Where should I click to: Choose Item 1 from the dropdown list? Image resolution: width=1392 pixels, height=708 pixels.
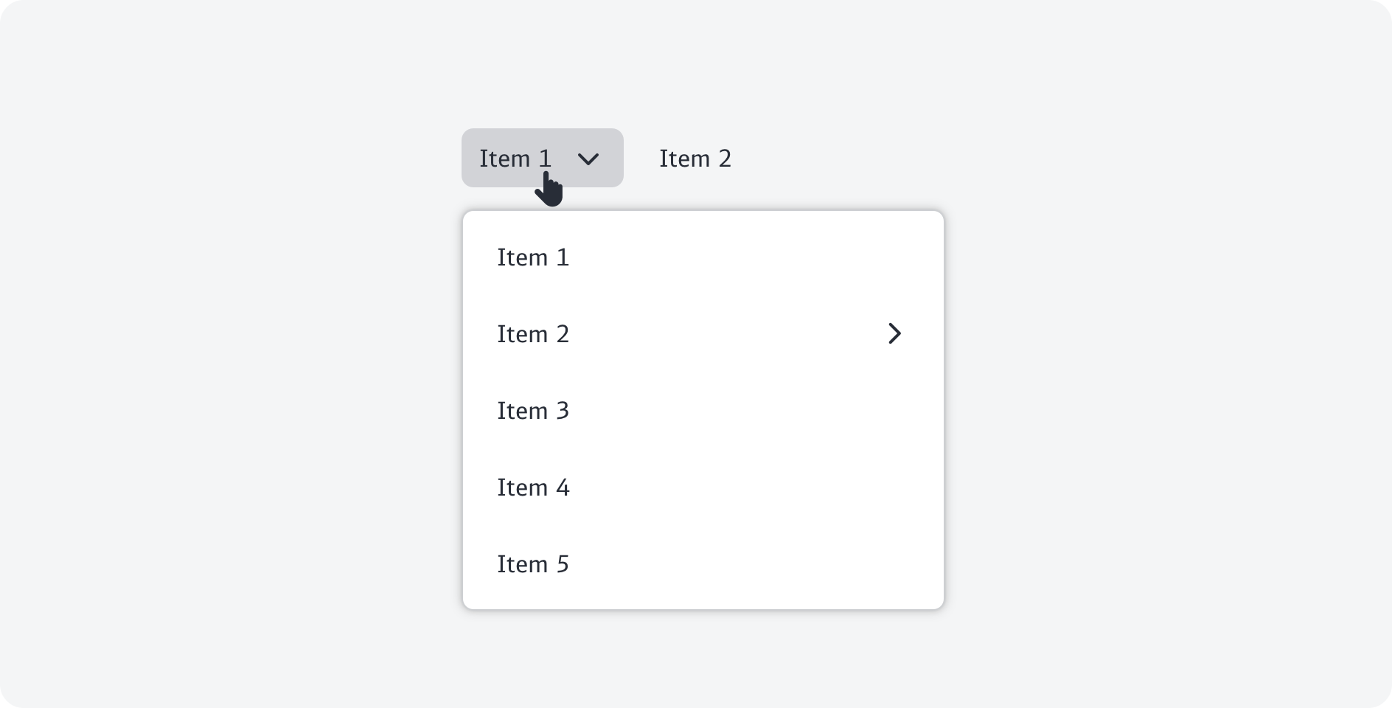click(x=533, y=257)
